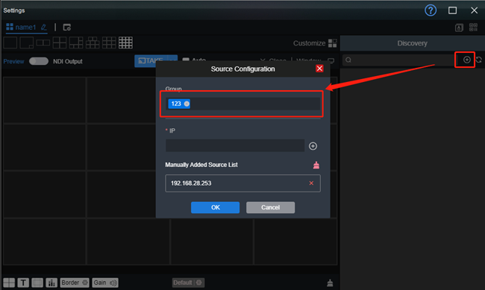
Task: Open the Customize layout icon
Action: (333, 43)
